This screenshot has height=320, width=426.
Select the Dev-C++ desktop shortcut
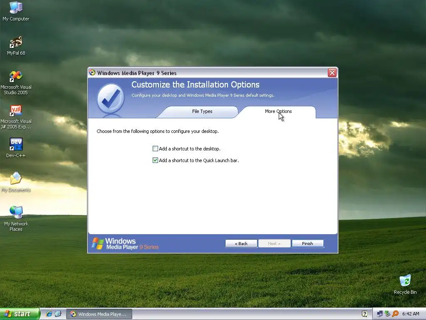[x=16, y=148]
